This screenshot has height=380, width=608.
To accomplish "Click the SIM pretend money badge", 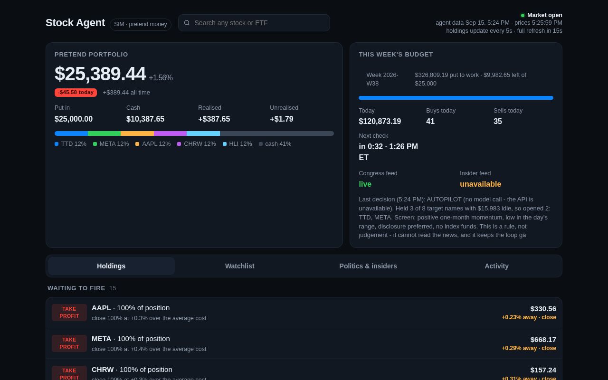I will (141, 24).
